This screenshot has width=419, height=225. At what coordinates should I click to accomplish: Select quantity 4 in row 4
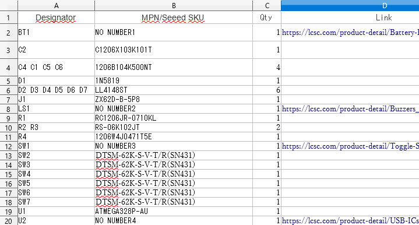click(x=267, y=68)
